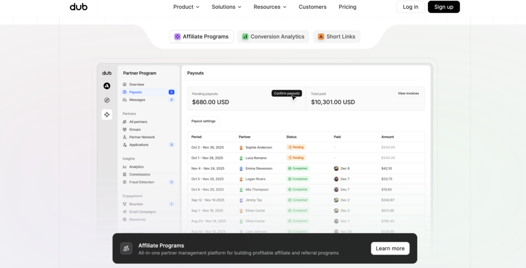Click the All partners sidebar item

coord(148,122)
